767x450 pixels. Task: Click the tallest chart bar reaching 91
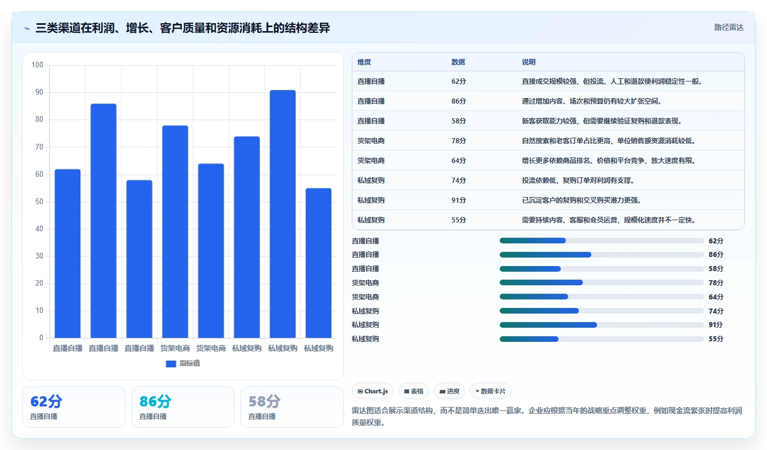[x=283, y=214]
